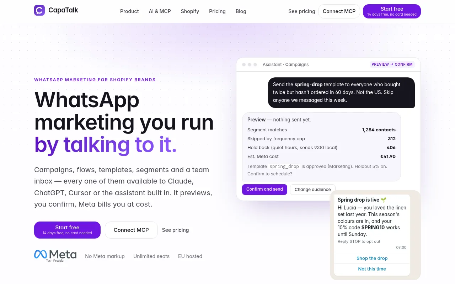
Task: Go to the AI & MCP page
Action: pyautogui.click(x=160, y=11)
